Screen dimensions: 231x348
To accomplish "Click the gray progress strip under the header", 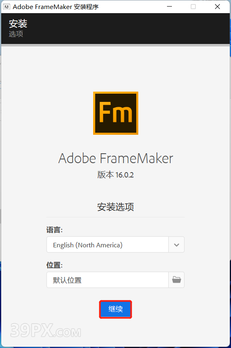I will pos(116,45).
